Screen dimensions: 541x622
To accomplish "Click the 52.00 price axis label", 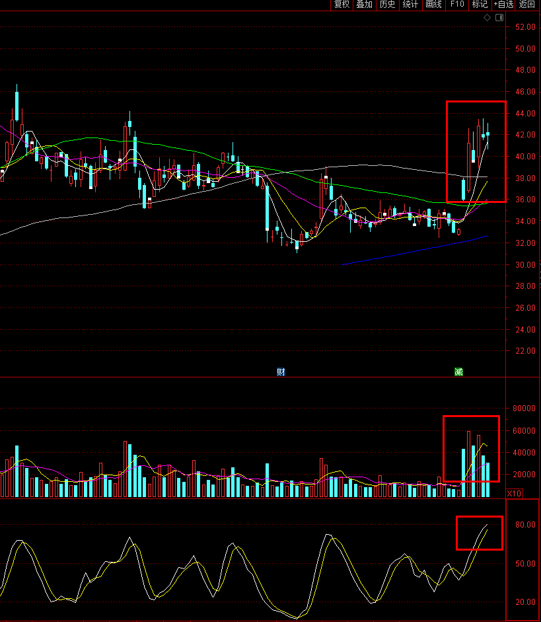I will click(x=525, y=27).
